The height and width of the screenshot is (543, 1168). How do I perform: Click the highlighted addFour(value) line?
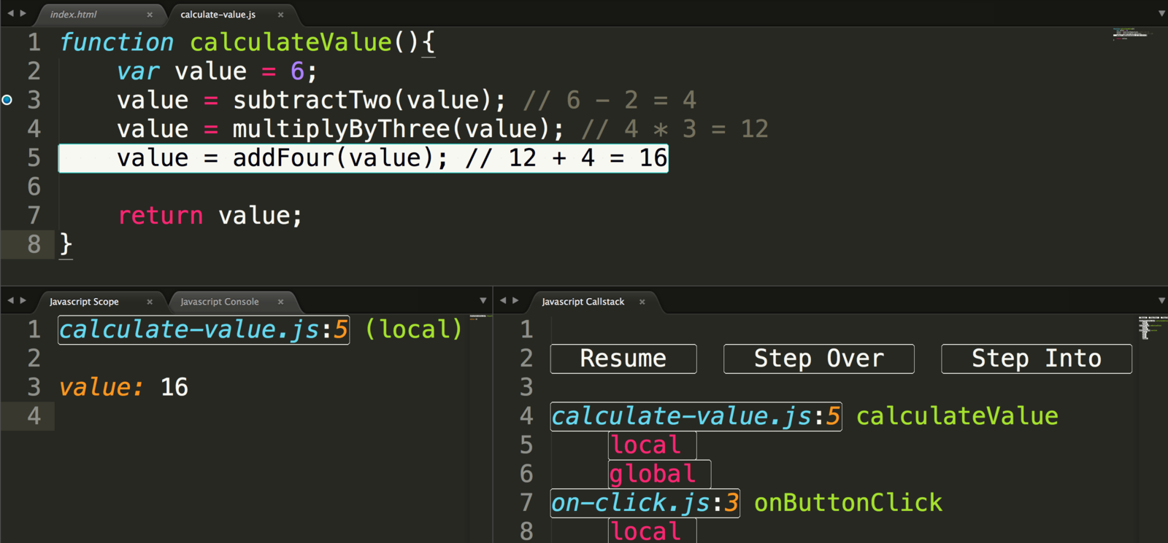point(364,158)
